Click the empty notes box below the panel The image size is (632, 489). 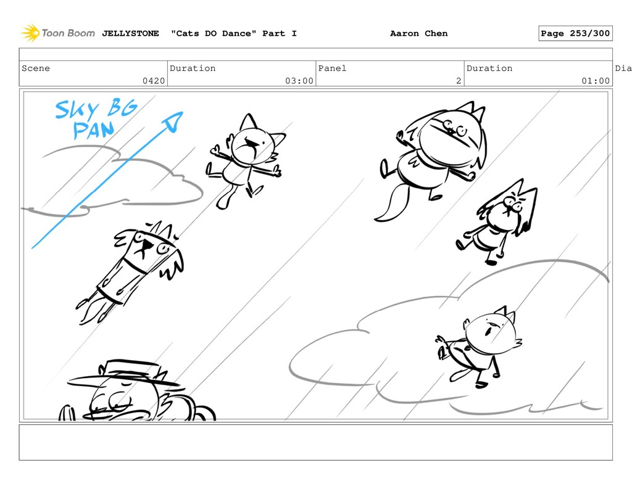pyautogui.click(x=315, y=442)
